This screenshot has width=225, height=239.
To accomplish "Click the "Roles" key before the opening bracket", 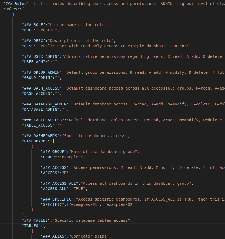I will [x=12, y=9].
